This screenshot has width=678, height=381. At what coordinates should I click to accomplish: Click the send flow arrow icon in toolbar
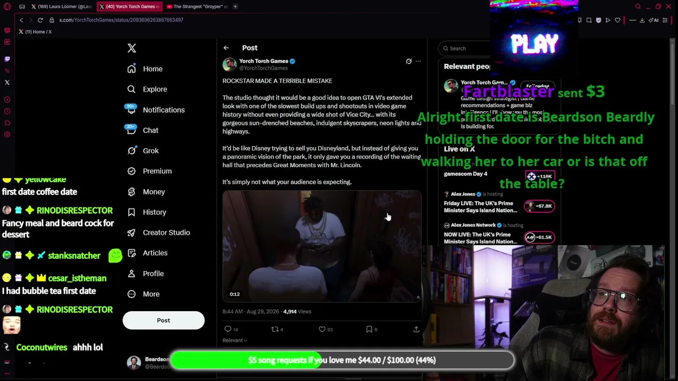pos(608,20)
